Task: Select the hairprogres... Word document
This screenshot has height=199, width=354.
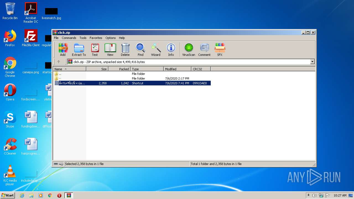Action: (x=31, y=146)
